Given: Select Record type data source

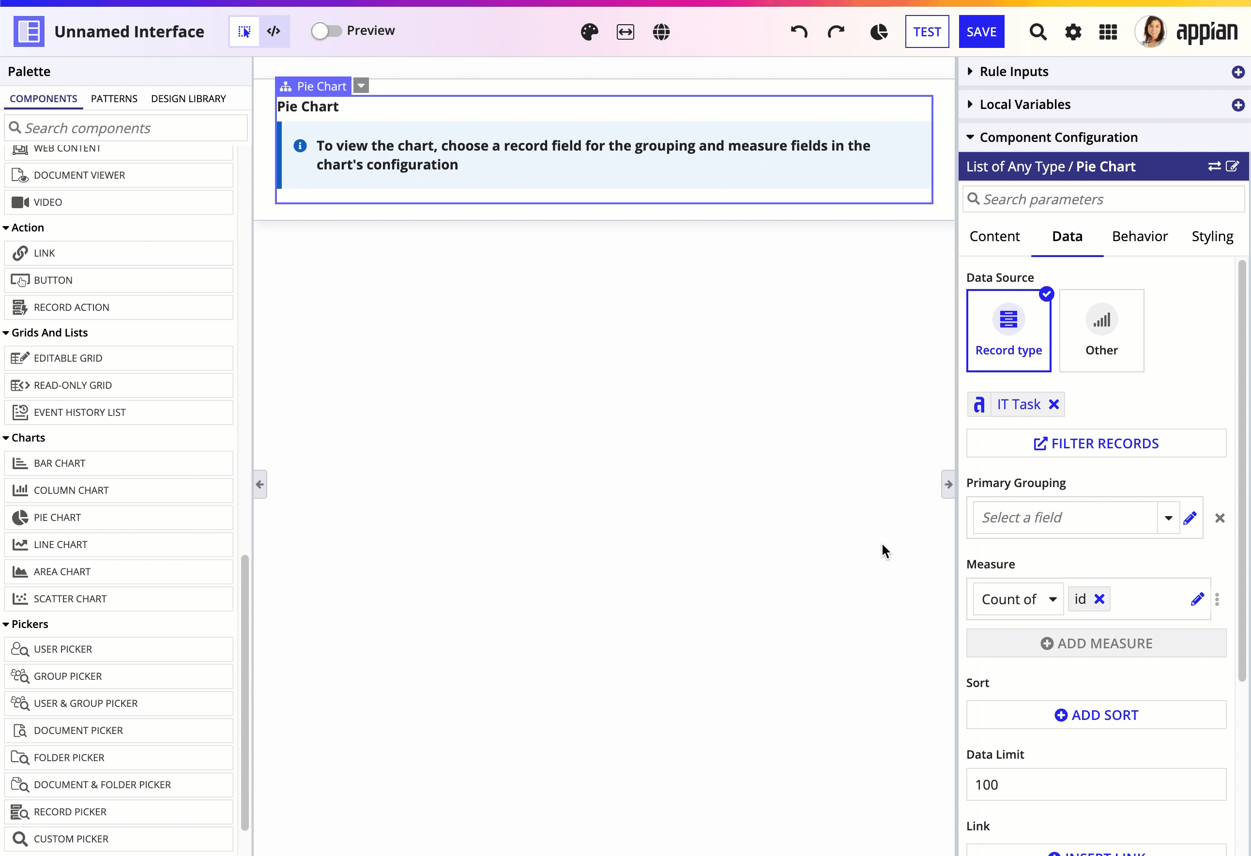Looking at the screenshot, I should (1008, 331).
